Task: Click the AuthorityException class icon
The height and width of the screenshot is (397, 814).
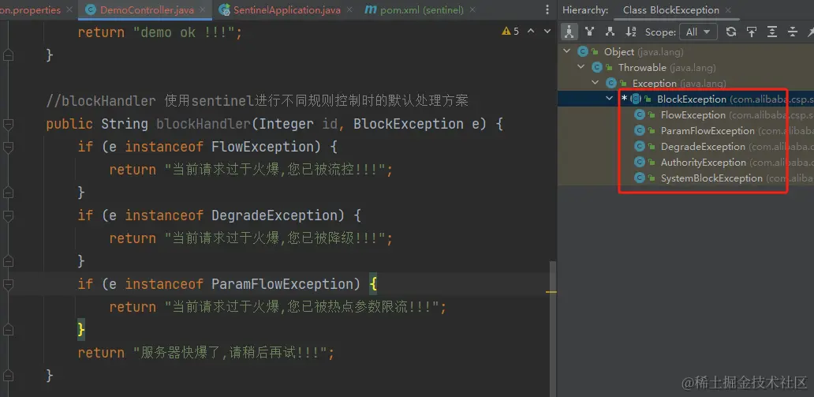Action: pos(640,162)
